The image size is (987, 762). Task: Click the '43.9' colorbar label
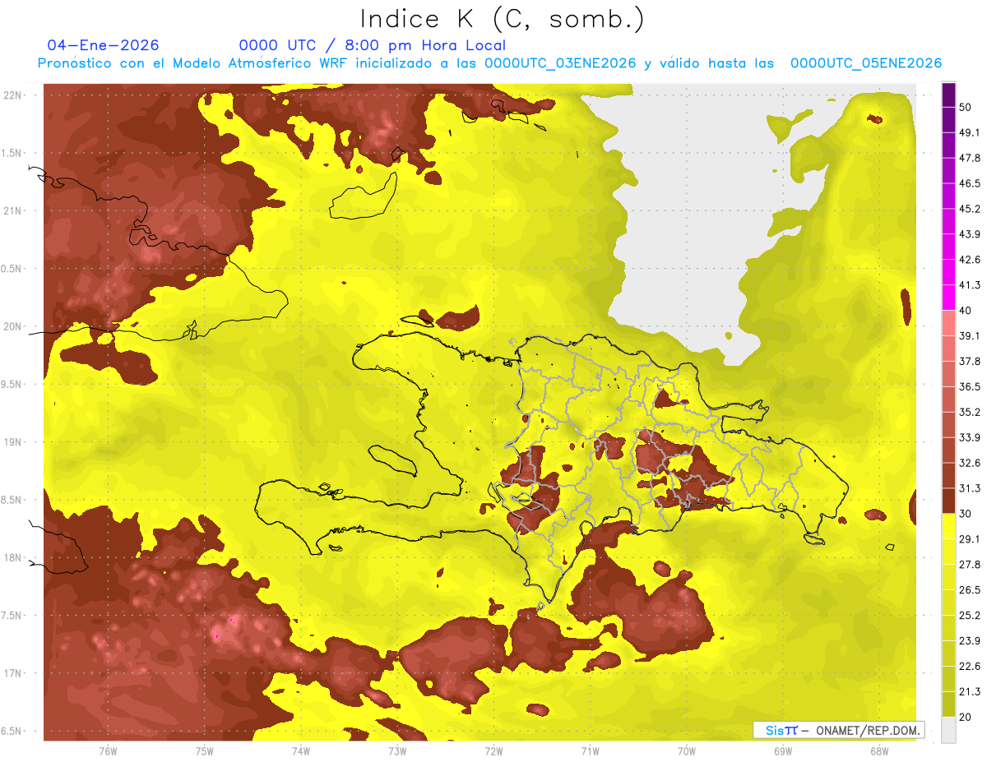pyautogui.click(x=970, y=234)
